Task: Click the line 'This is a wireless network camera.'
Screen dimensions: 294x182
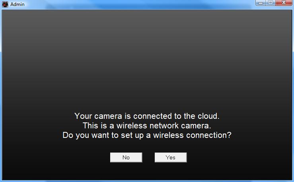Action: (147, 126)
